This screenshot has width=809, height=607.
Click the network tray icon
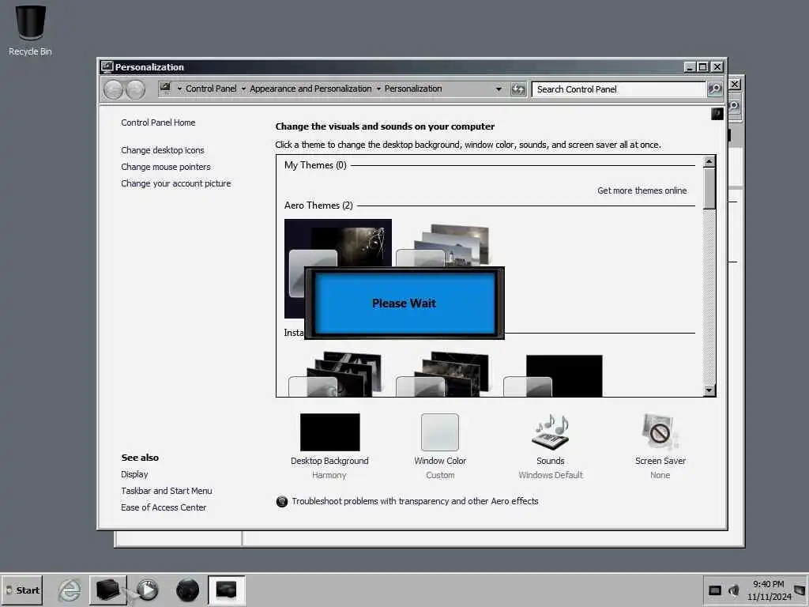tap(714, 590)
